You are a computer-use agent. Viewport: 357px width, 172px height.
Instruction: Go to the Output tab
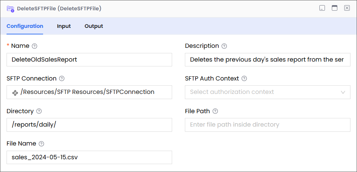coord(94,26)
